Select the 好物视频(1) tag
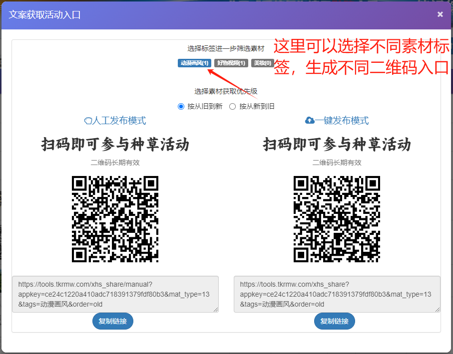The image size is (453, 354). (x=231, y=63)
